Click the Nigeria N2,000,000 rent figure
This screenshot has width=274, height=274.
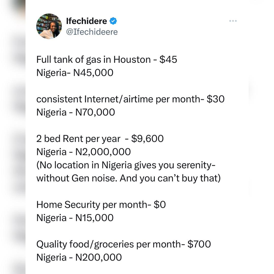click(x=84, y=151)
